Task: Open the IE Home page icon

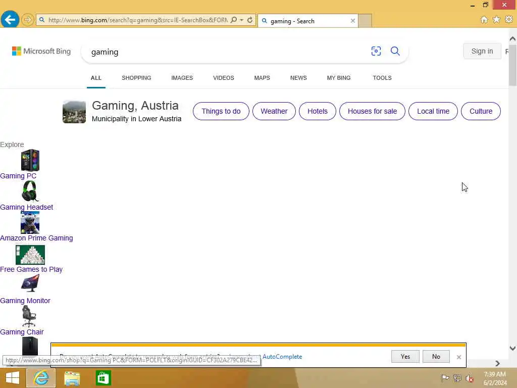Action: tap(484, 20)
